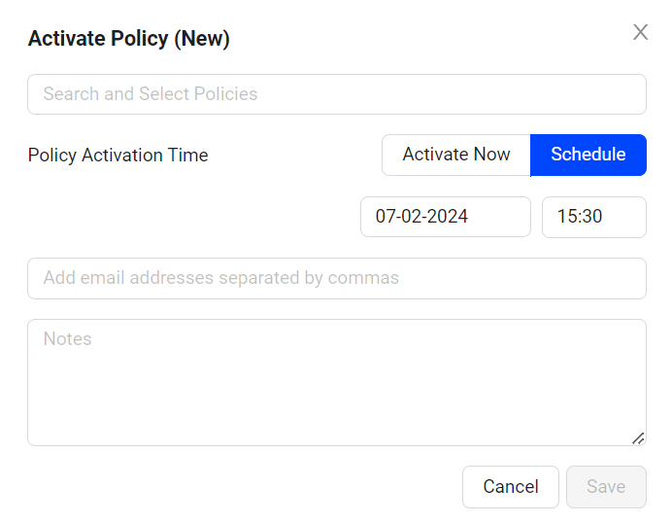Expand the policy search combo box

336,94
